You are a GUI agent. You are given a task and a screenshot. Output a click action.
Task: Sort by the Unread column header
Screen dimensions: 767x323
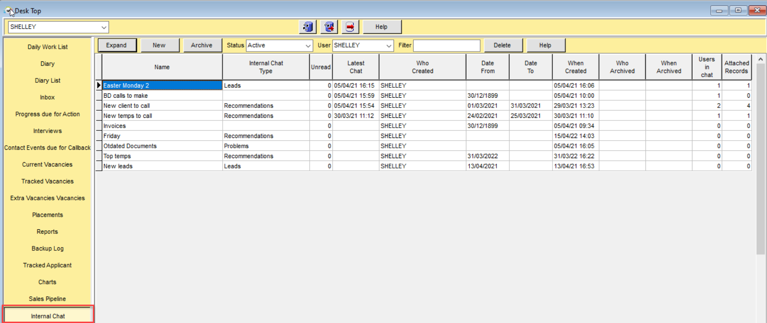321,67
